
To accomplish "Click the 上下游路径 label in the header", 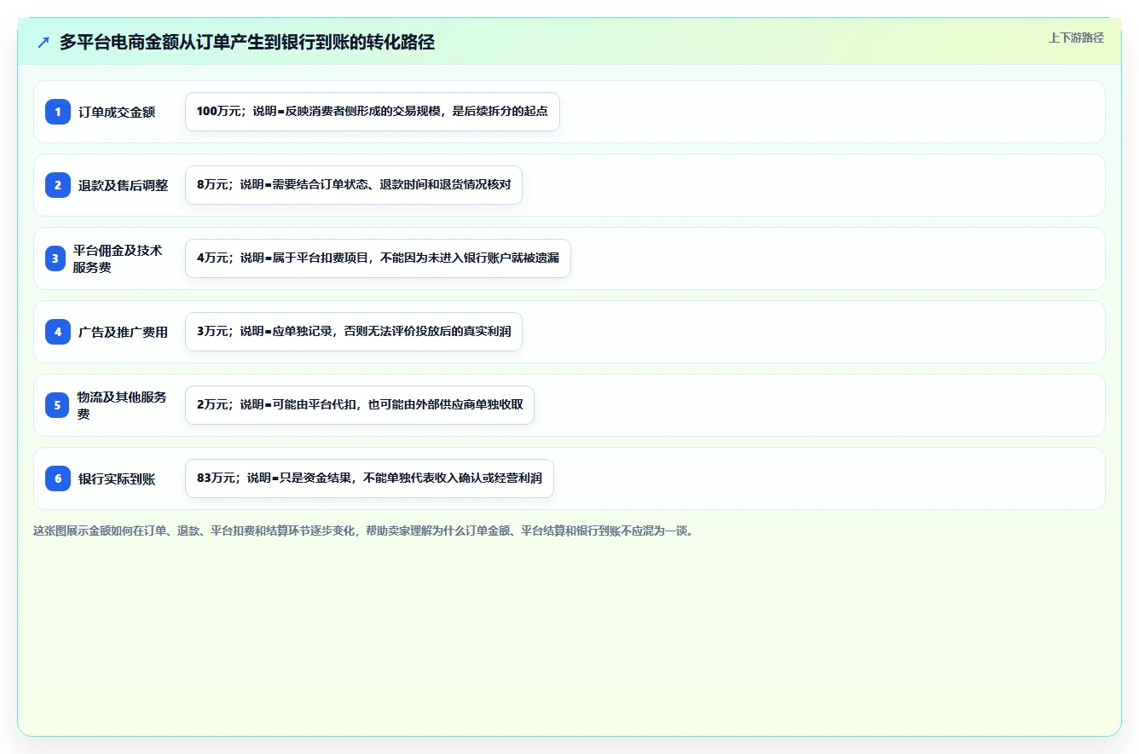I will (x=1076, y=38).
